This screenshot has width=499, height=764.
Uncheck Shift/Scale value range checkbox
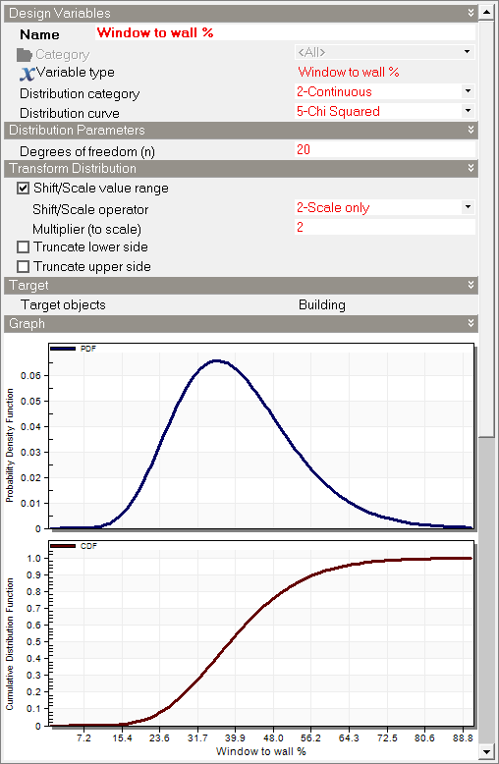pos(23,189)
